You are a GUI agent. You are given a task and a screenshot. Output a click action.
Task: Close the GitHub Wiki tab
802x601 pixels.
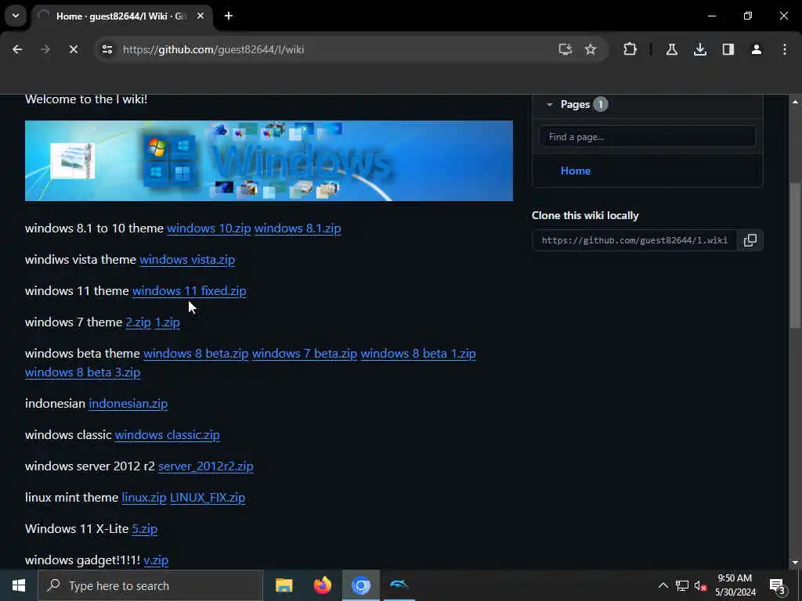[200, 16]
